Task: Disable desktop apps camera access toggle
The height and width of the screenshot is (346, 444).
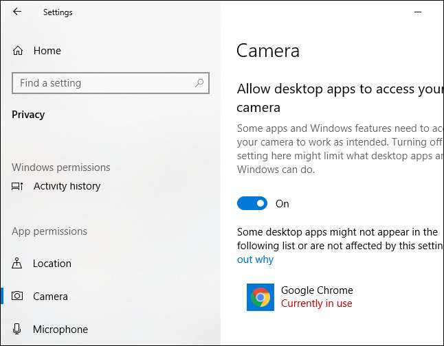Action: (x=252, y=203)
